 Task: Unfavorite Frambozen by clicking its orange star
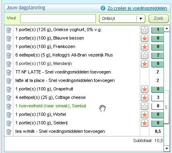pyautogui.click(x=145, y=47)
